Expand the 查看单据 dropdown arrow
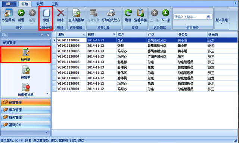Viewport: 239px width, 143px height. point(140,23)
